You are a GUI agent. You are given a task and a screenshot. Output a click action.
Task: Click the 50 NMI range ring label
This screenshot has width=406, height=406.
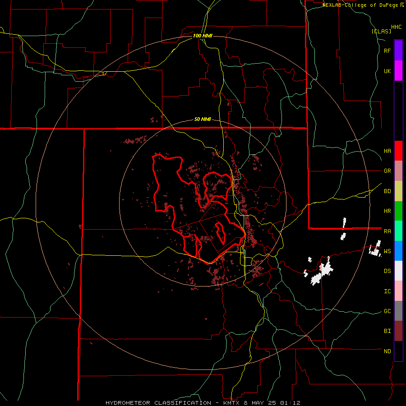pos(203,120)
